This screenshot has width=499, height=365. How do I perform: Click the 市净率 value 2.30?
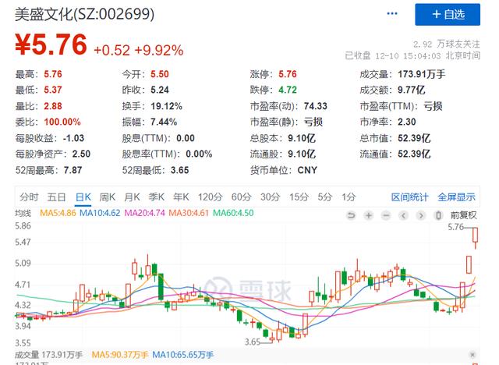click(407, 122)
